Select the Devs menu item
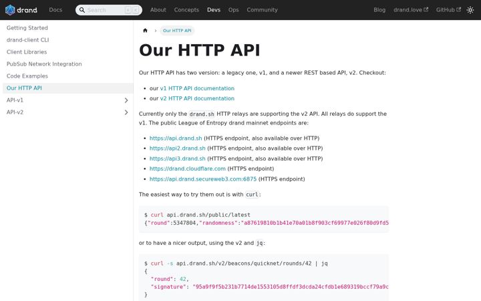This screenshot has height=301, width=481. click(214, 10)
